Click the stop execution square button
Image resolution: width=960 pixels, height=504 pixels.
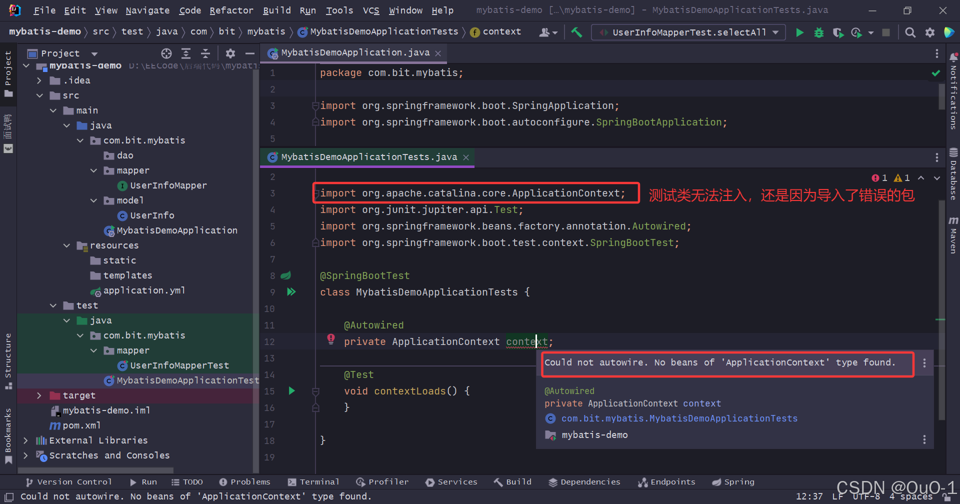click(886, 32)
